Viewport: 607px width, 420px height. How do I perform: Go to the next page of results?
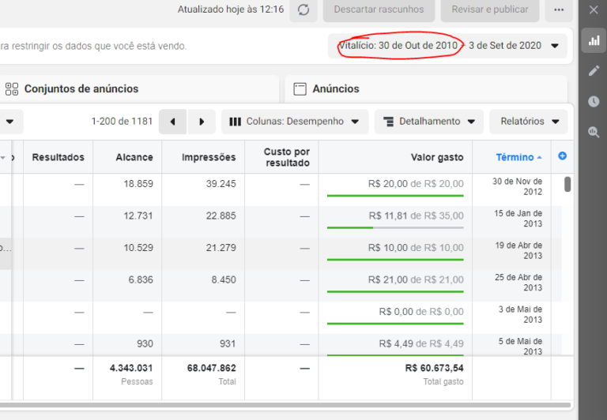tap(202, 122)
